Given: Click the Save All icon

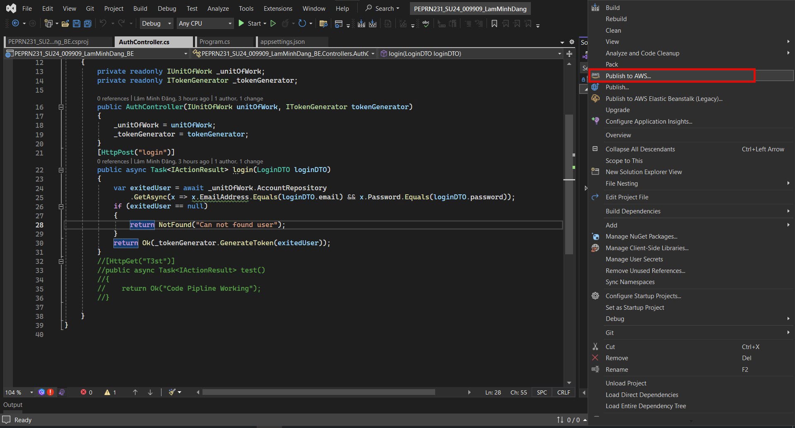Looking at the screenshot, I should 88,24.
